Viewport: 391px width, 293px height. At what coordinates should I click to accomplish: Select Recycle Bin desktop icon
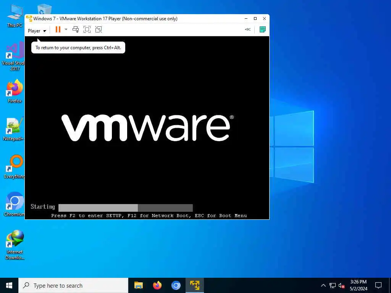[44, 10]
